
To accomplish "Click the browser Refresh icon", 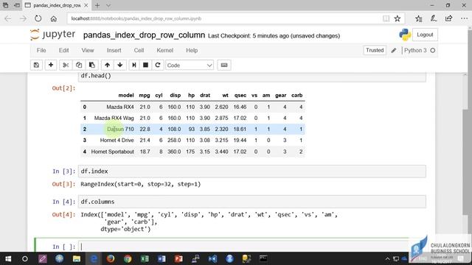I will (38, 18).
